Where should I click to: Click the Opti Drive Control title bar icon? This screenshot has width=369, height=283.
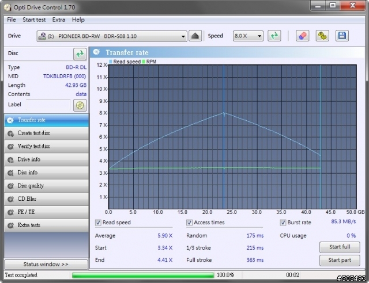7,7
